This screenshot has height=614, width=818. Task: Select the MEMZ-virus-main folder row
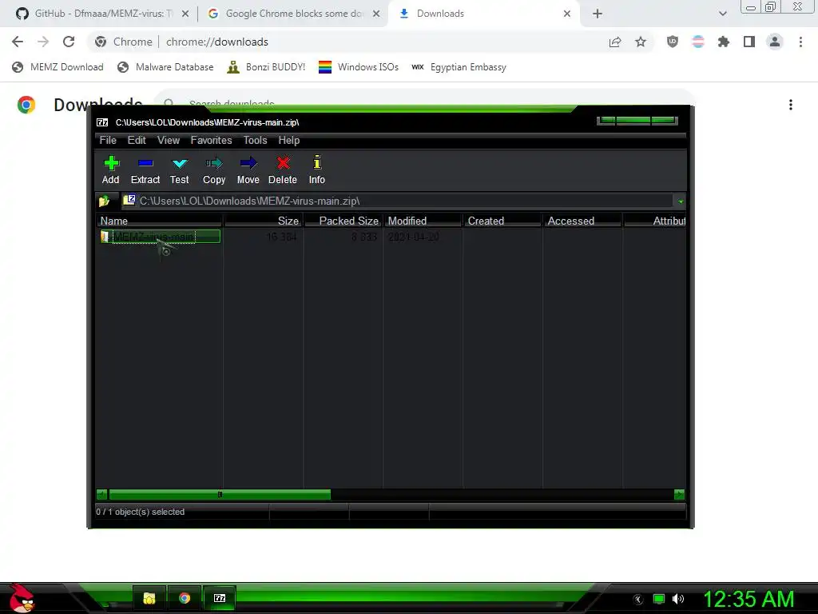tap(160, 237)
